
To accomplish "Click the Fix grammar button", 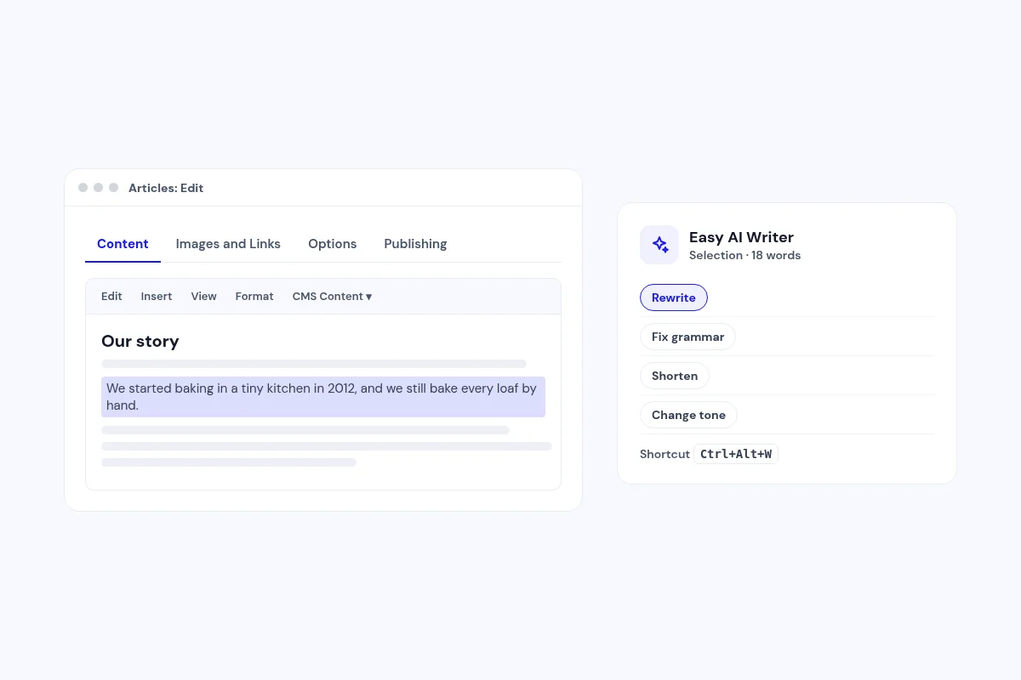I will (x=687, y=337).
